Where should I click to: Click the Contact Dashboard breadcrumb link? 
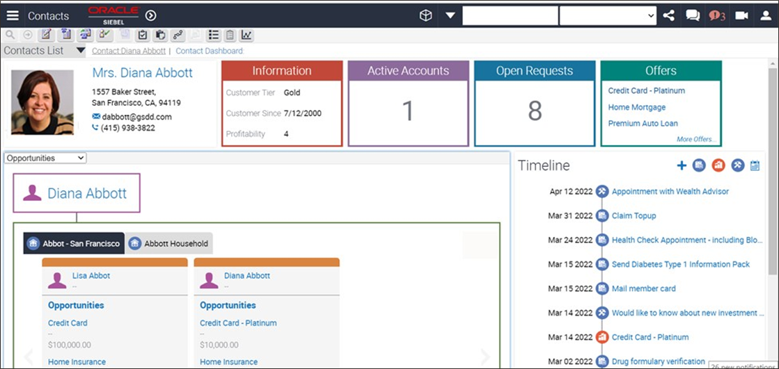coord(210,51)
